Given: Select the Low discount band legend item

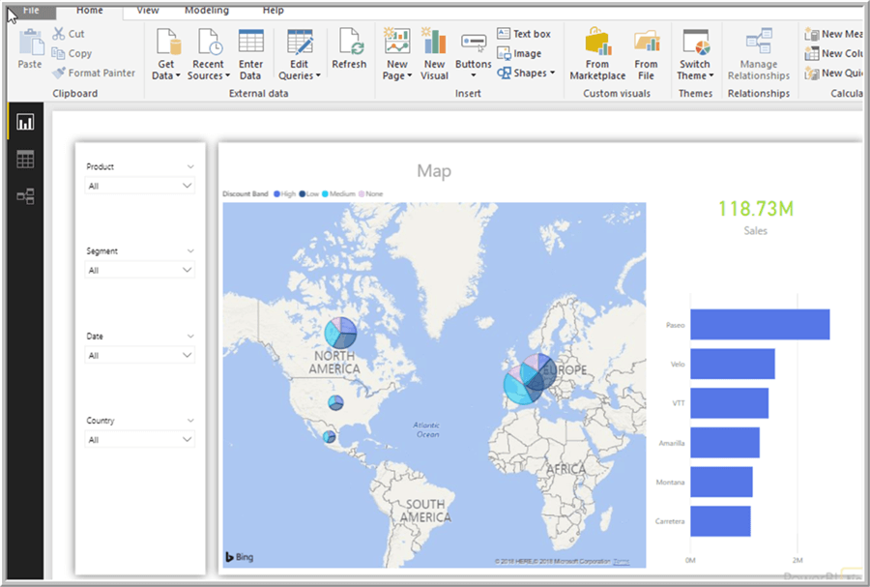Looking at the screenshot, I should [309, 193].
